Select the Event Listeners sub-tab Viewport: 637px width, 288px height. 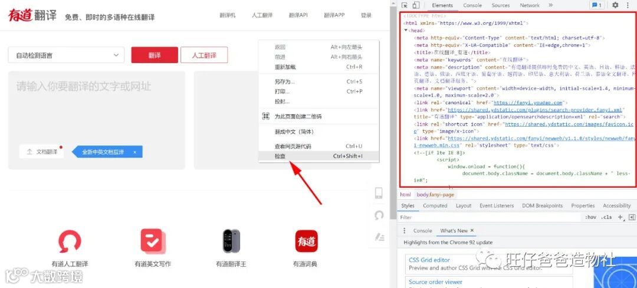coord(497,206)
